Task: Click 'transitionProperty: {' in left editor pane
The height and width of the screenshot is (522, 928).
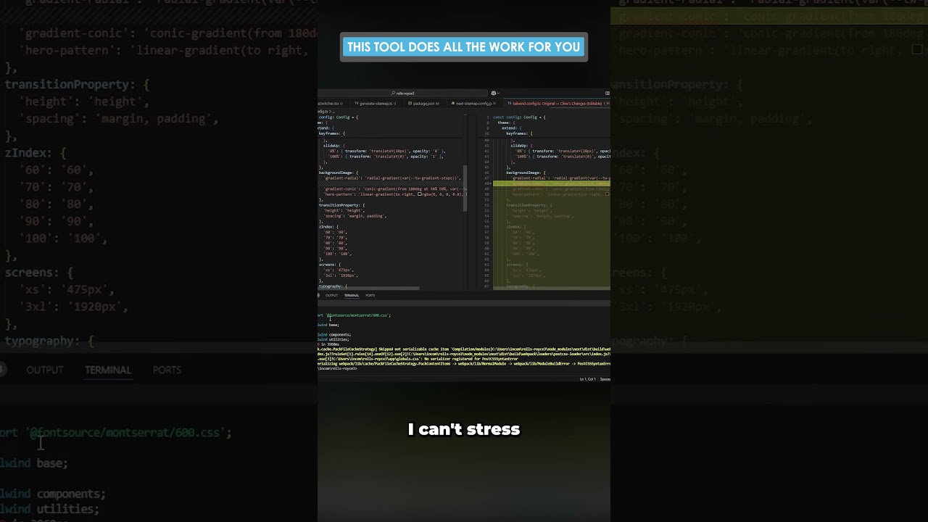Action: 342,205
